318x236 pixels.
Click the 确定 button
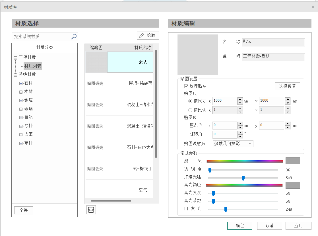tap(239, 226)
